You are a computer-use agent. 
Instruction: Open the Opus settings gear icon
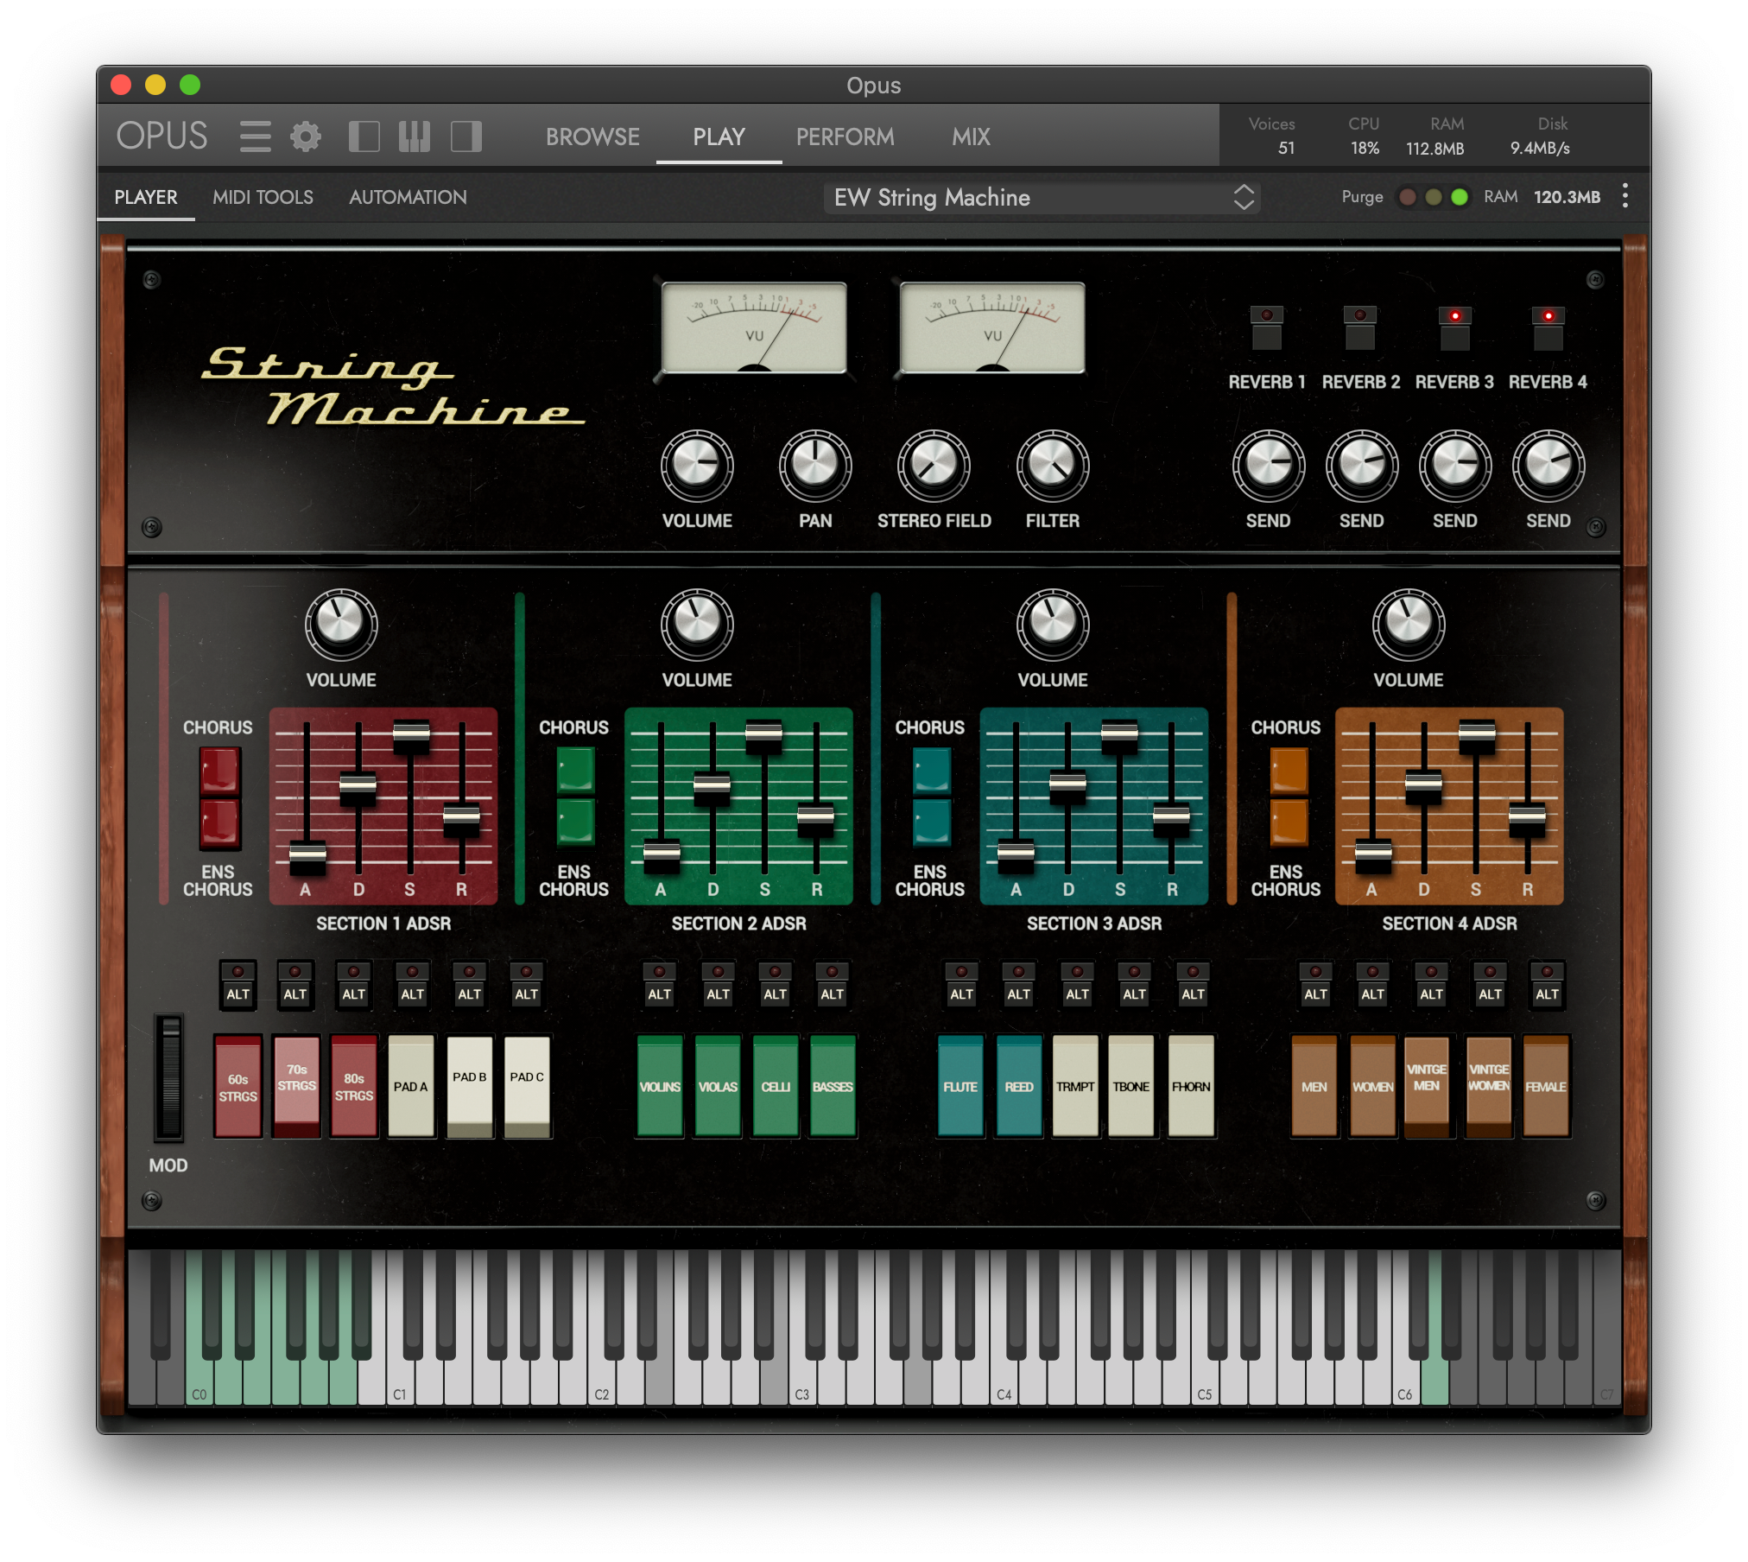[307, 136]
